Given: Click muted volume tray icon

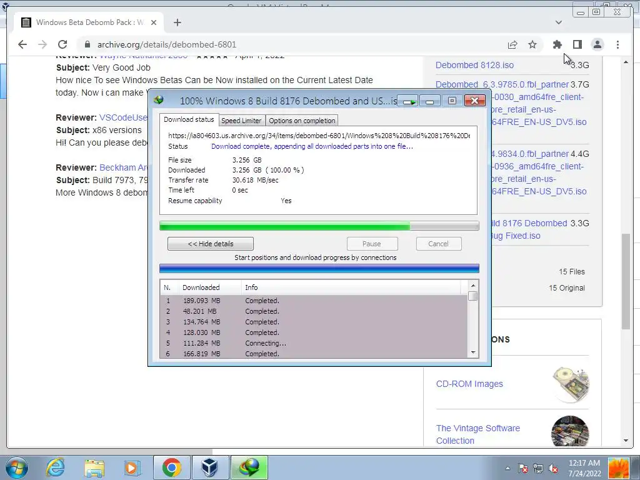Looking at the screenshot, I should coord(553,468).
